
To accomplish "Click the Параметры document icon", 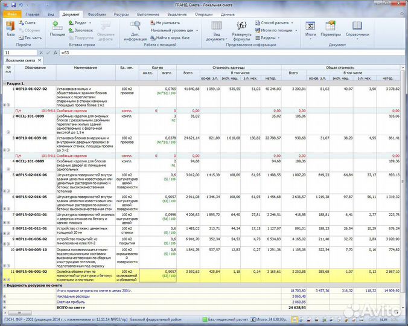I will tap(331, 28).
